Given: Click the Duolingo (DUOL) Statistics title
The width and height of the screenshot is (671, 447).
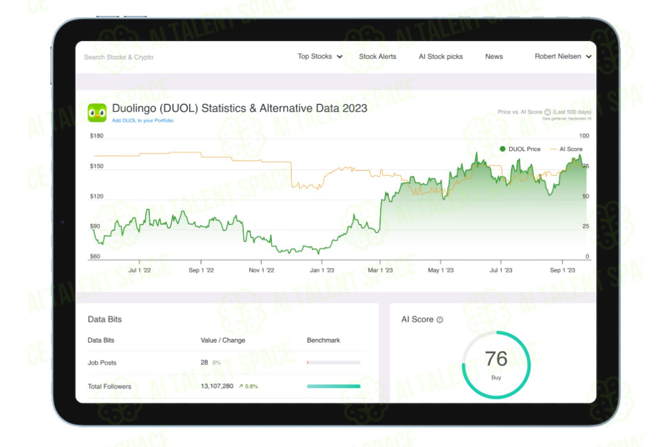Looking at the screenshot, I should 239,108.
